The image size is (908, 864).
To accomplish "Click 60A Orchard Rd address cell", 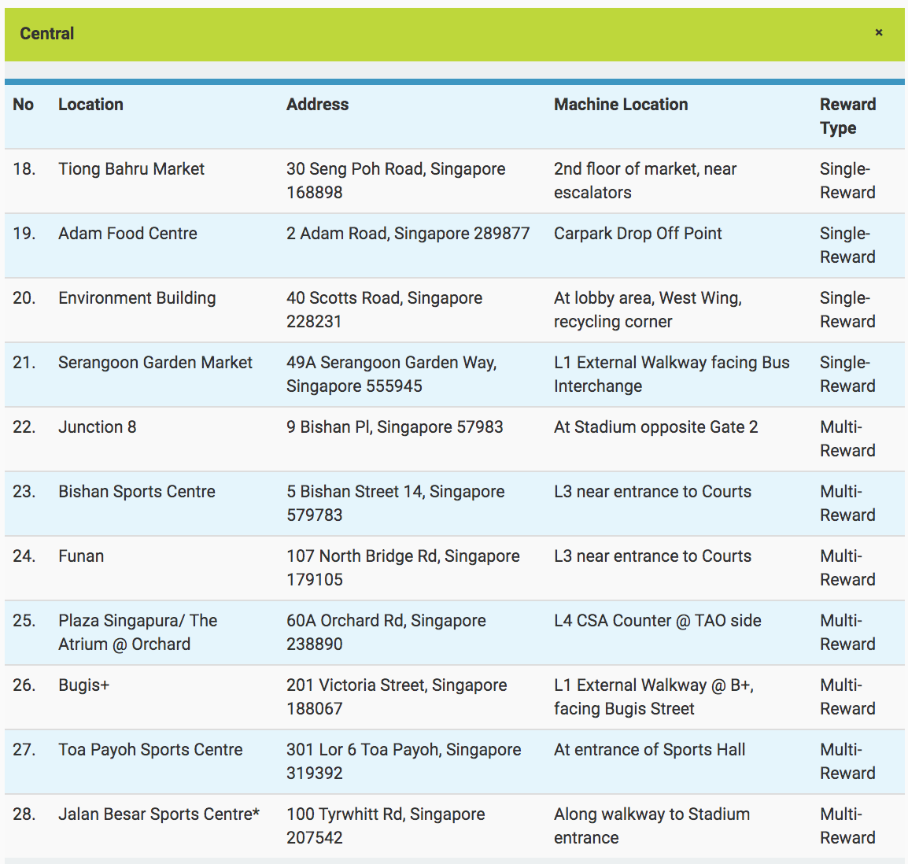I will point(386,632).
